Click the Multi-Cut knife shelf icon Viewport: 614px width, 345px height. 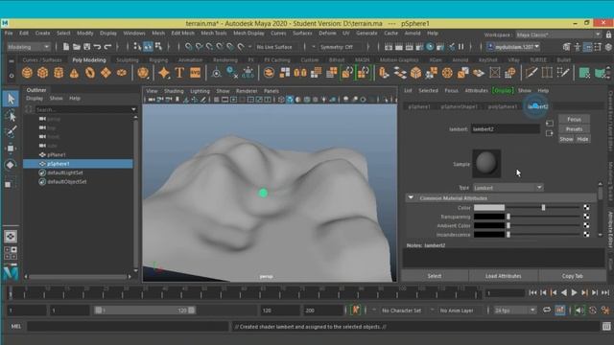coord(531,73)
